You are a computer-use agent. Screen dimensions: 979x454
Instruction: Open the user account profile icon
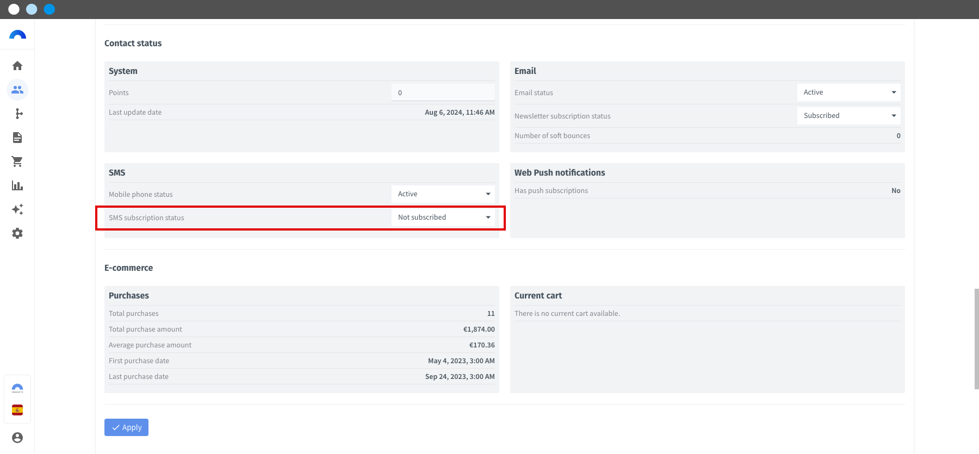tap(17, 438)
